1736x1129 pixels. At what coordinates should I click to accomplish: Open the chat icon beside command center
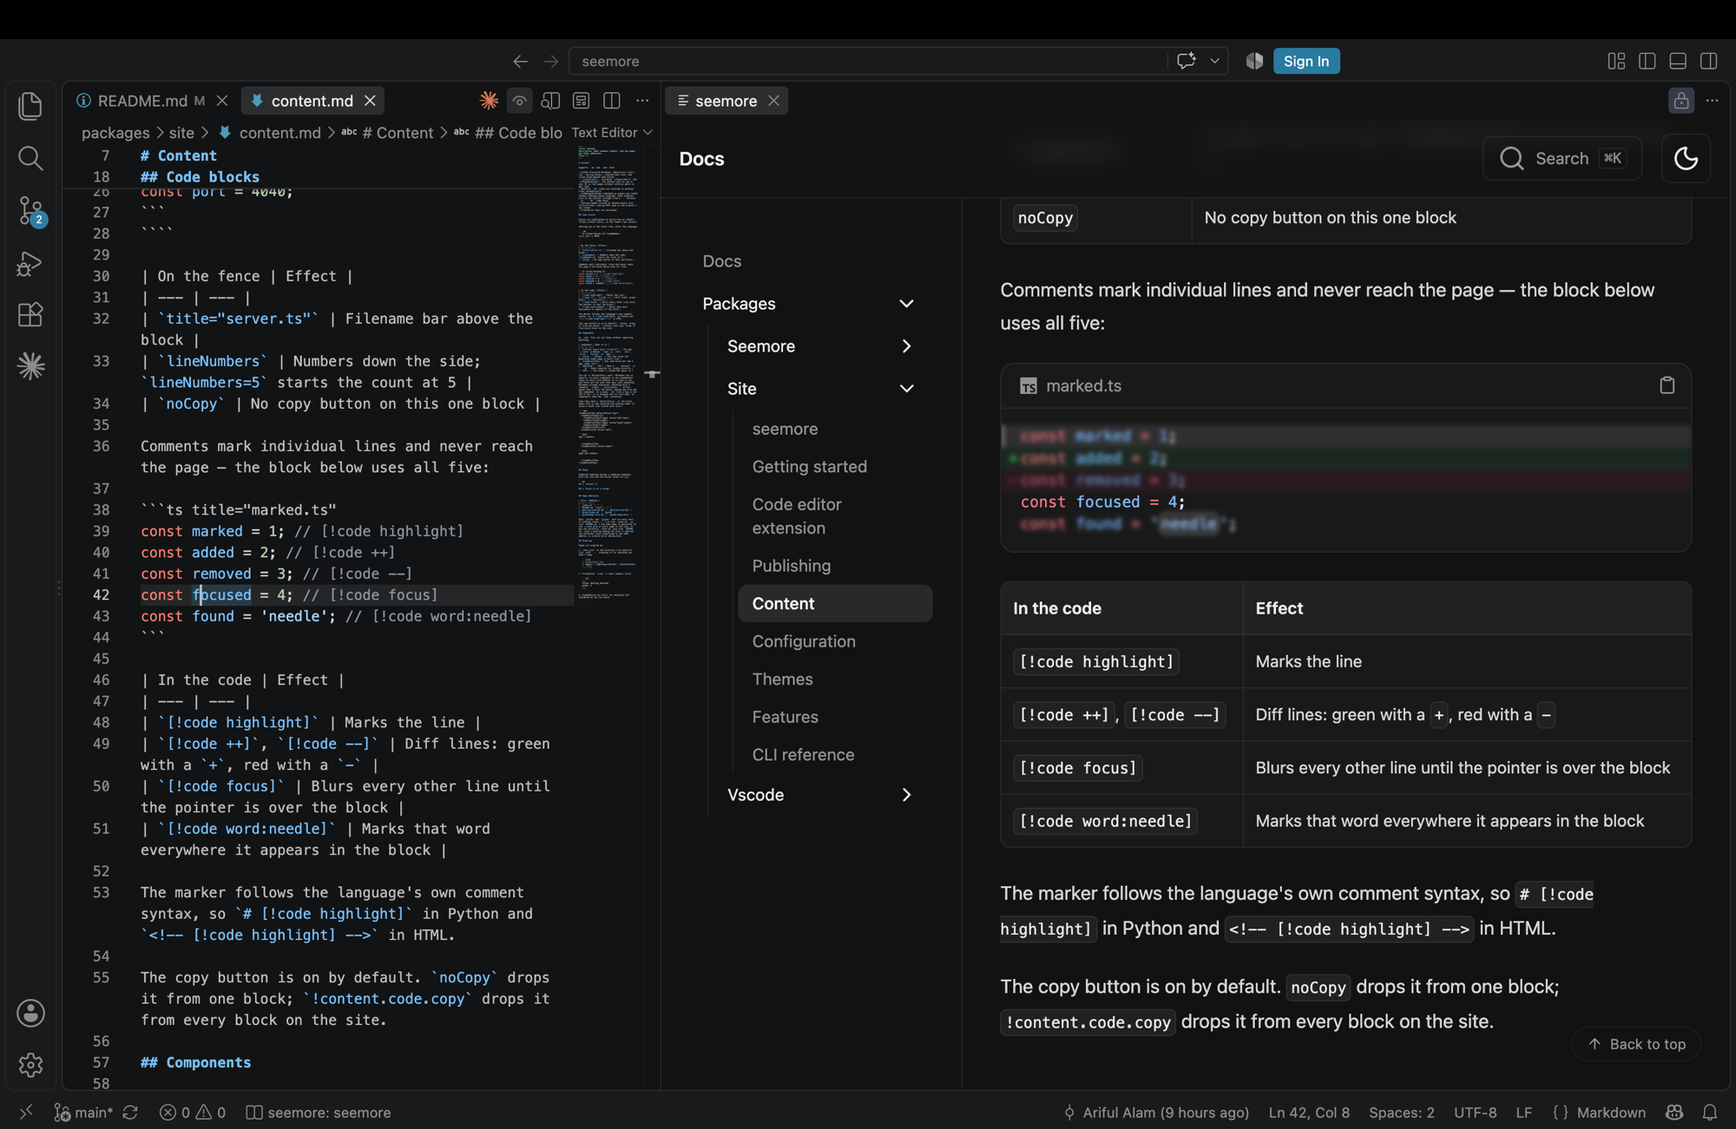(x=1186, y=61)
